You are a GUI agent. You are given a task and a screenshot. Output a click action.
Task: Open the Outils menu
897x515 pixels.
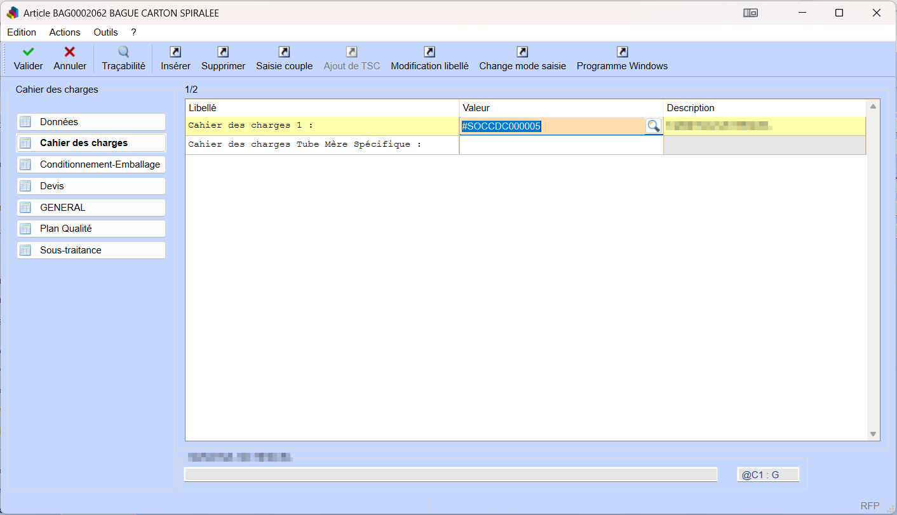pos(105,32)
